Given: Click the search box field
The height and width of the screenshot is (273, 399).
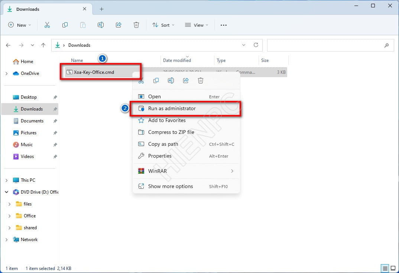Looking at the screenshot, I should point(330,45).
